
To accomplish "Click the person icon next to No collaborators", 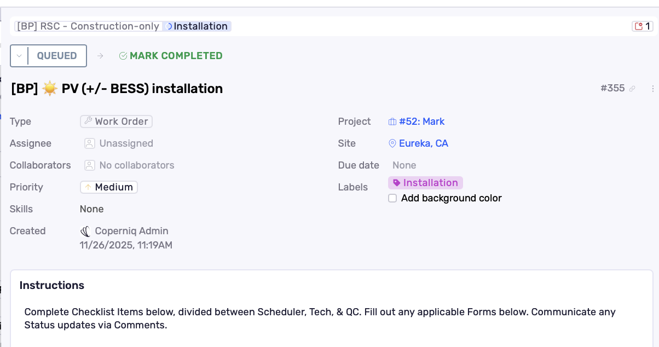I will [x=90, y=165].
